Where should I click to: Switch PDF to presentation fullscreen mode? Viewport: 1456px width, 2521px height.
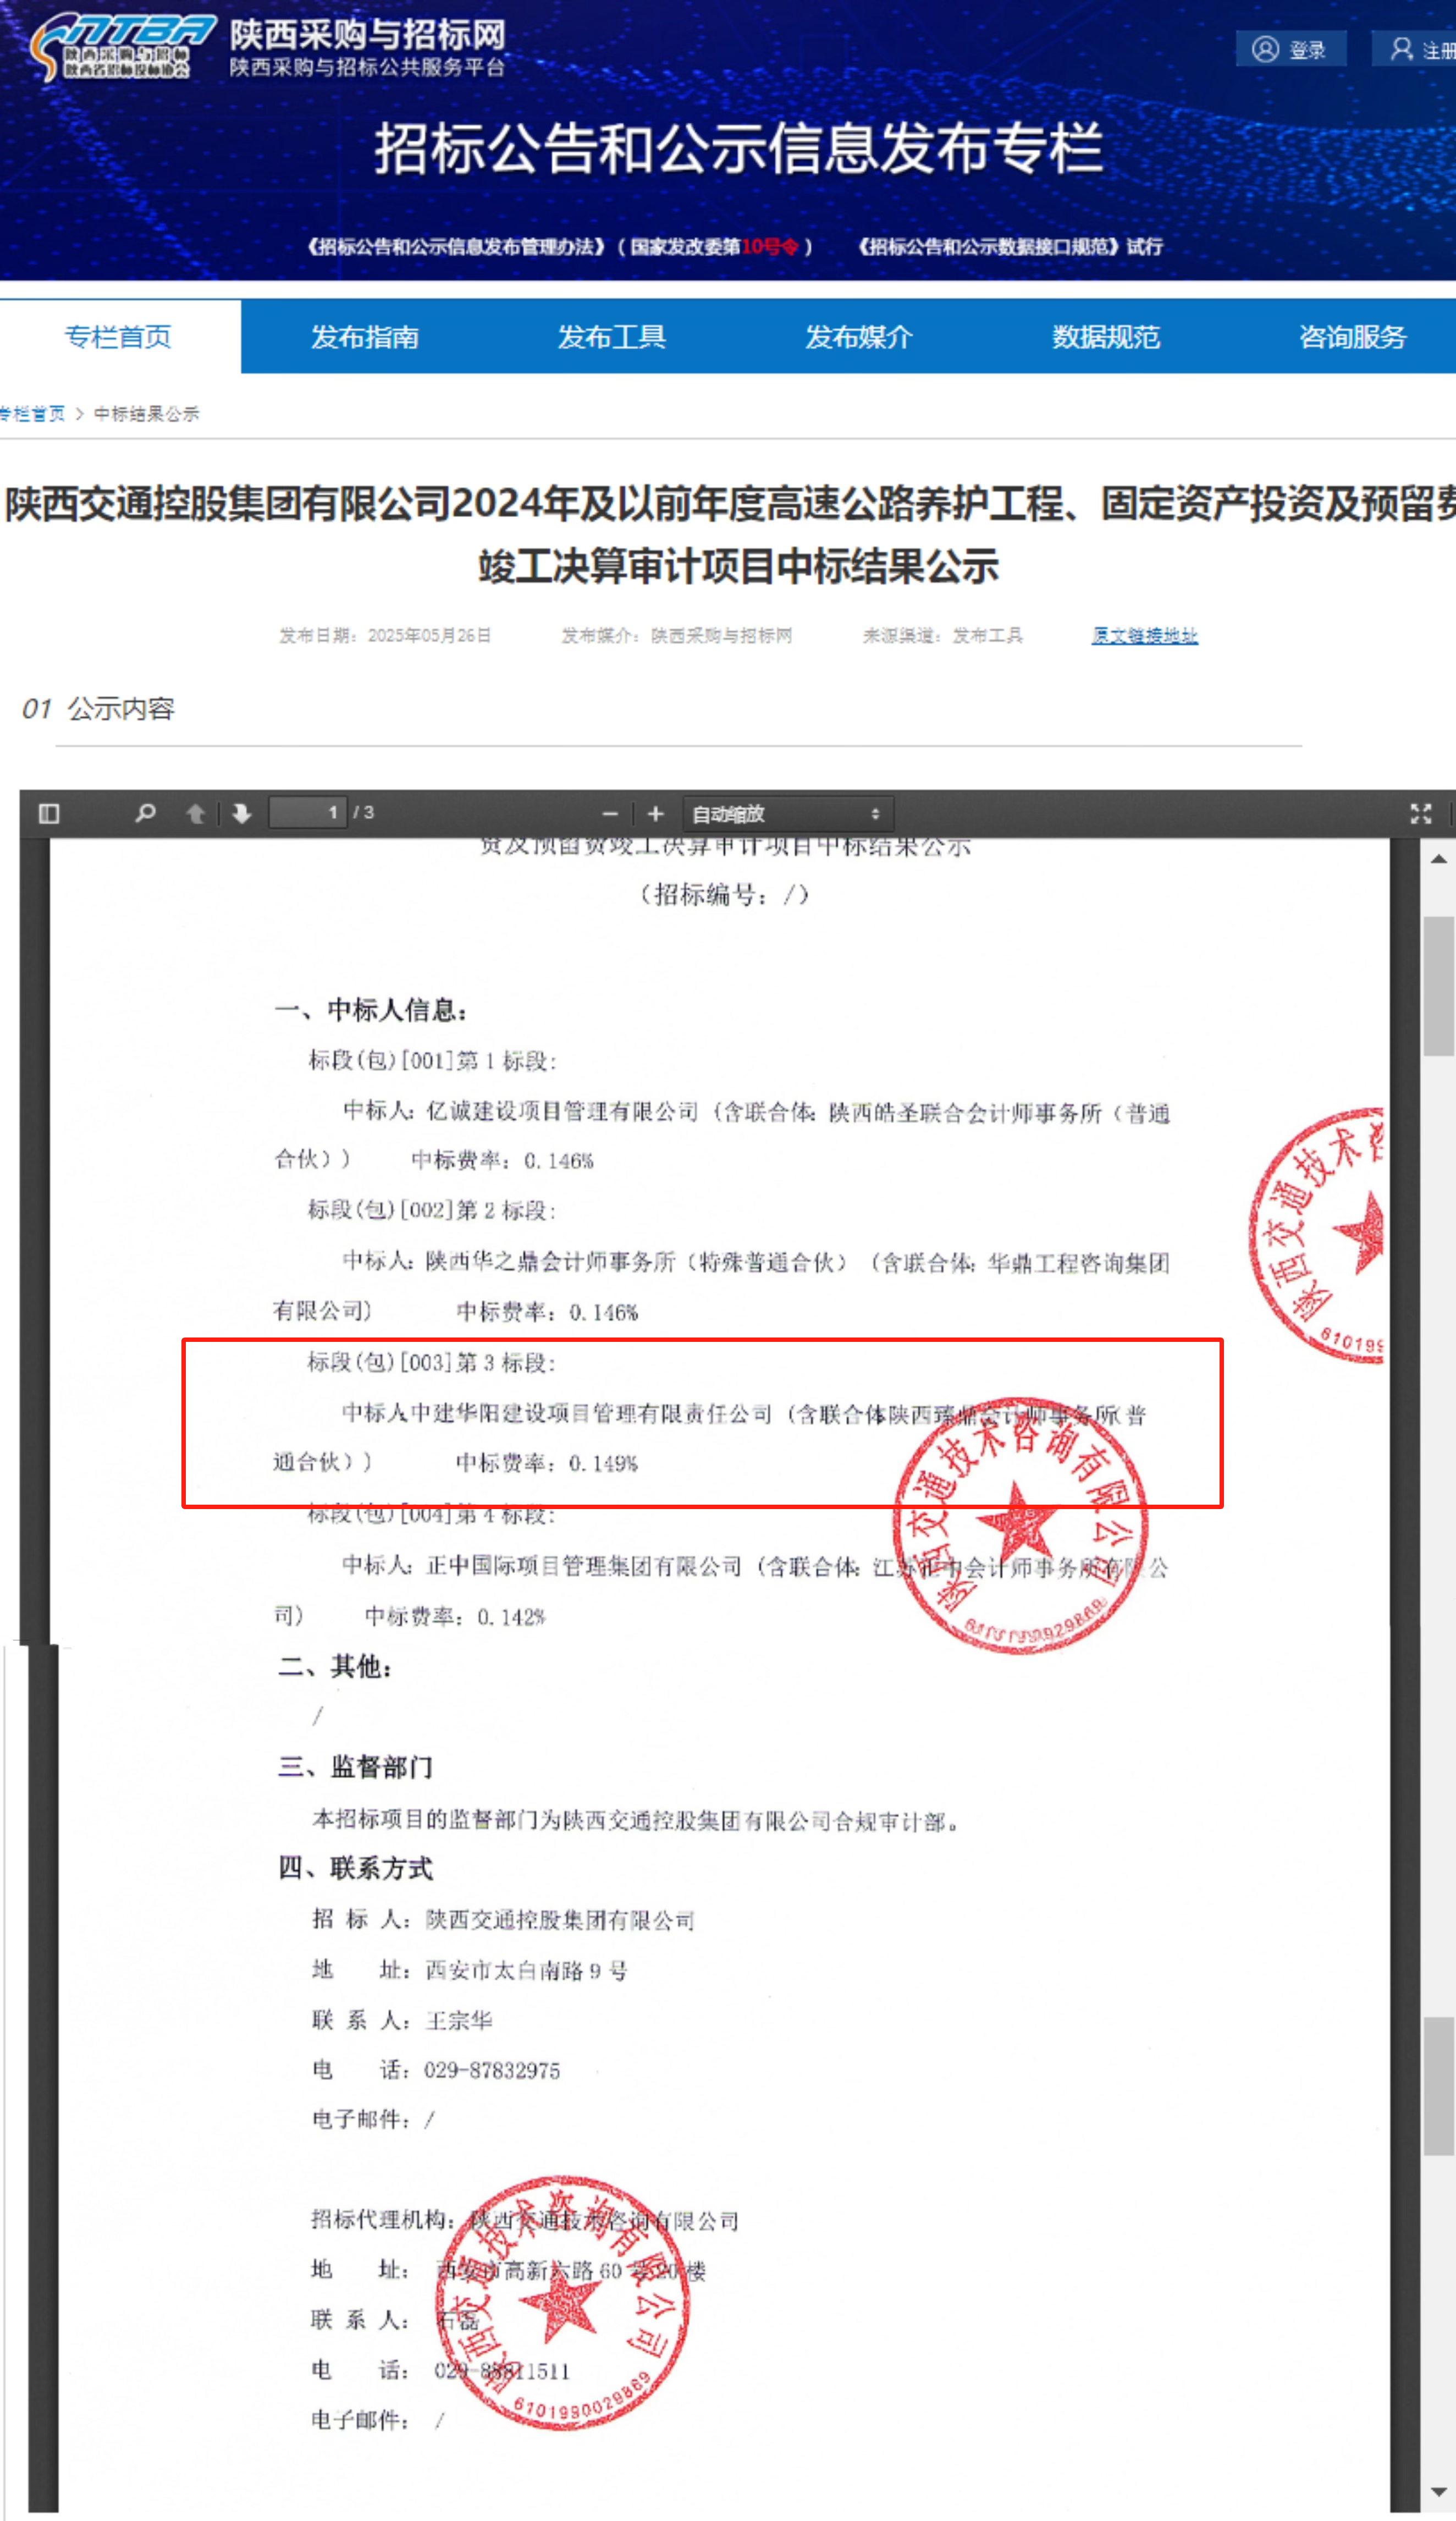click(1420, 813)
